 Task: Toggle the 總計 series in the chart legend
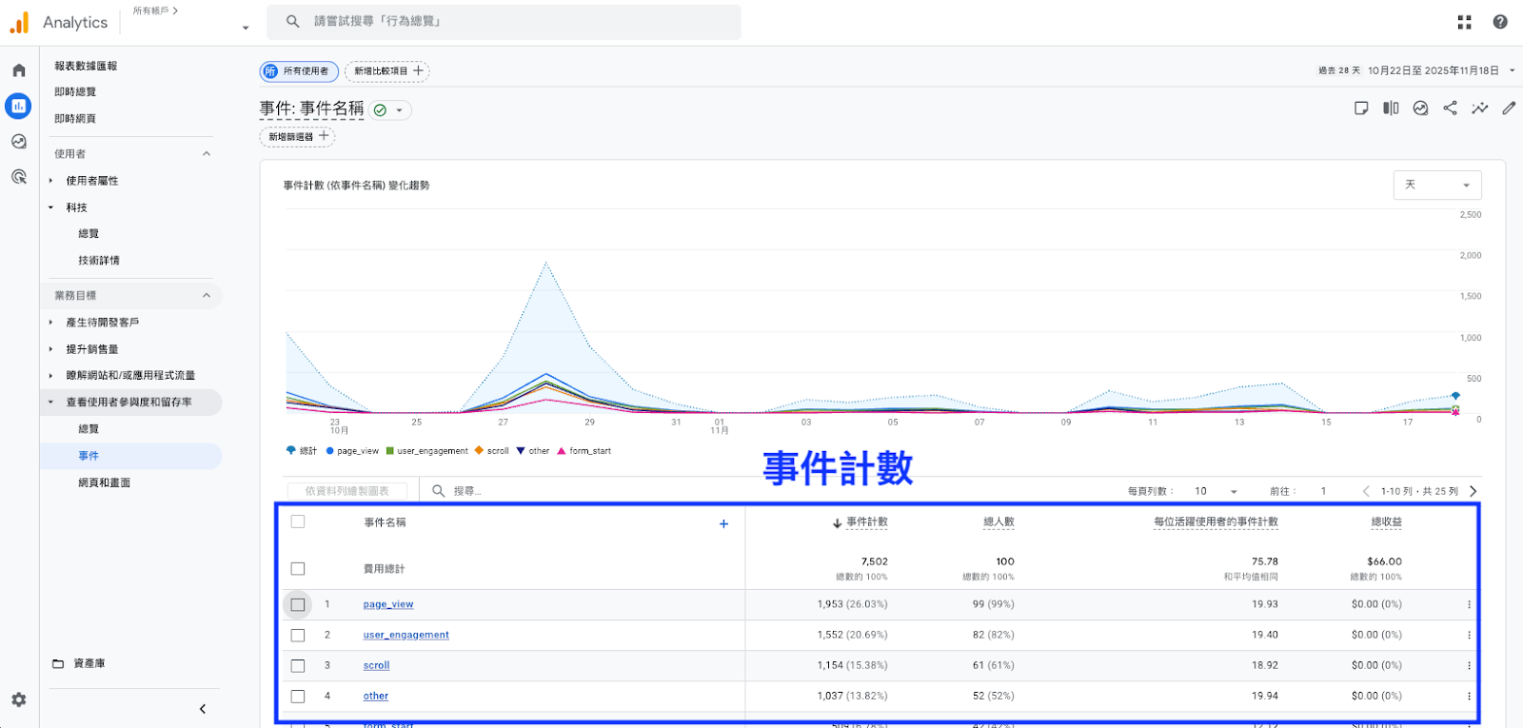[x=302, y=451]
